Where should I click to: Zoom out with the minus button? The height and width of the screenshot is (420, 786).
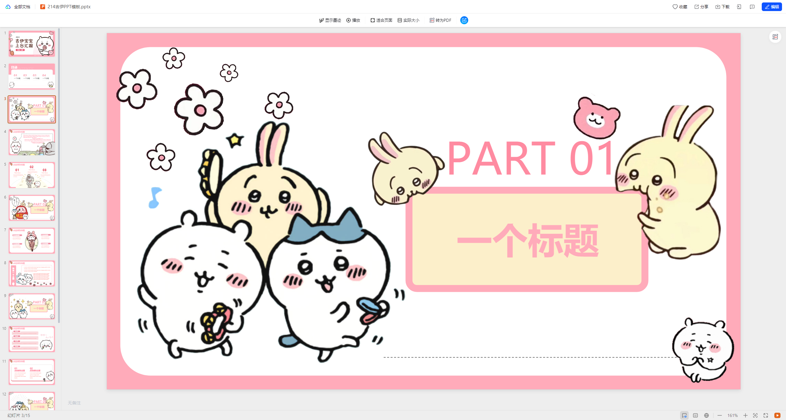click(x=720, y=415)
